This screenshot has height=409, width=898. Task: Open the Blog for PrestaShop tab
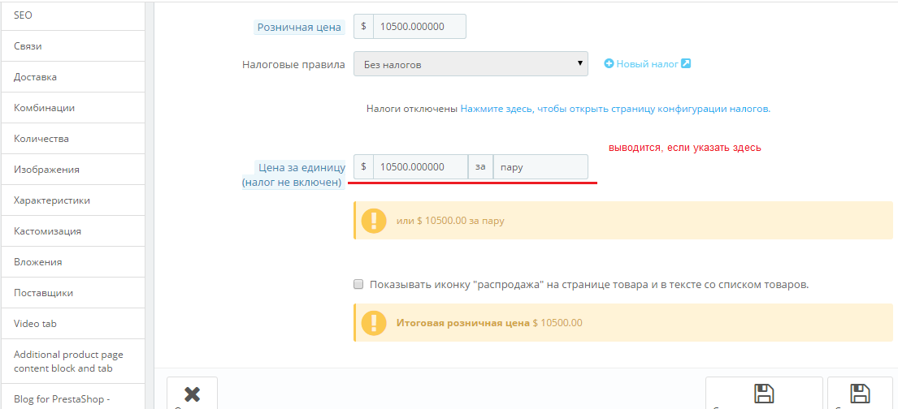point(72,397)
